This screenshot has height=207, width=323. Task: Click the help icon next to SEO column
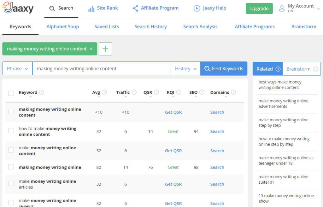[x=202, y=92]
